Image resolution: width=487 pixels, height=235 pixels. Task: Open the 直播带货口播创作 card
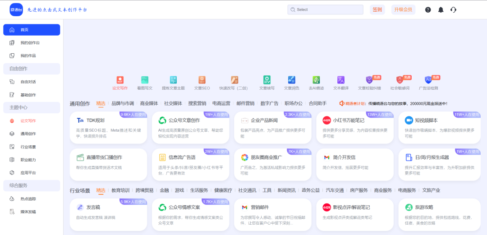click(x=108, y=165)
